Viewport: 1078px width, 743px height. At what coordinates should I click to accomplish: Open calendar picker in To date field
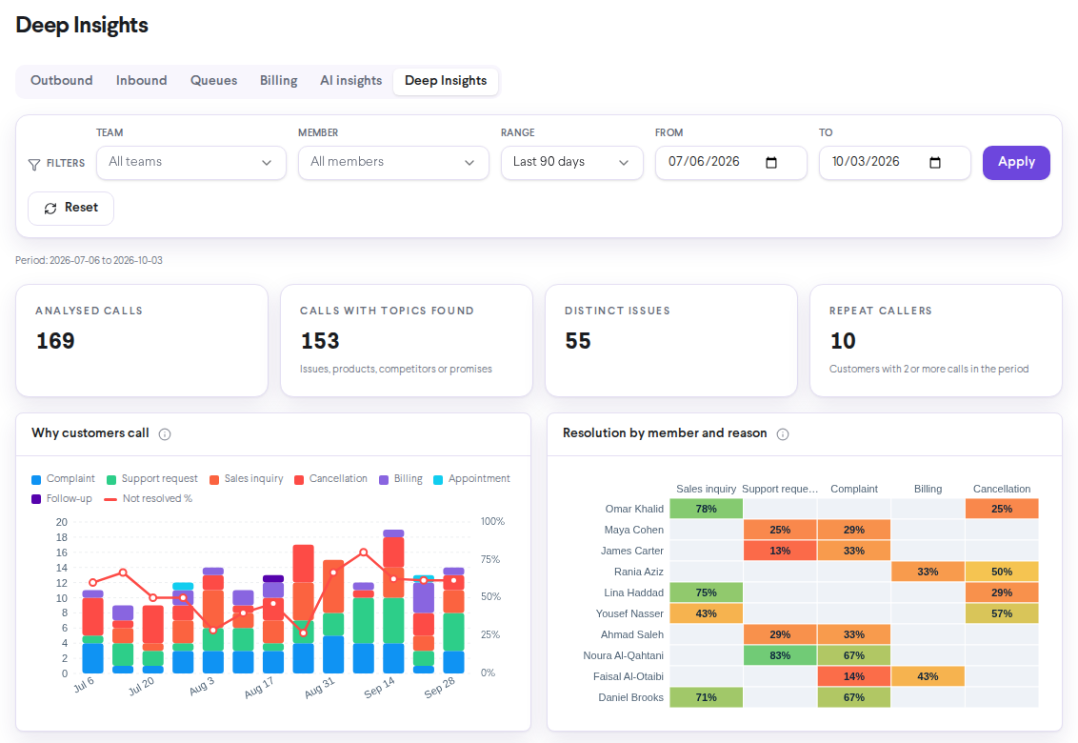click(x=935, y=162)
